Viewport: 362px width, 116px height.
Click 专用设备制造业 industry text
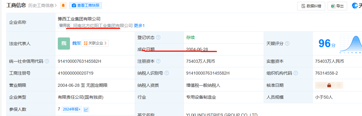[201, 97]
